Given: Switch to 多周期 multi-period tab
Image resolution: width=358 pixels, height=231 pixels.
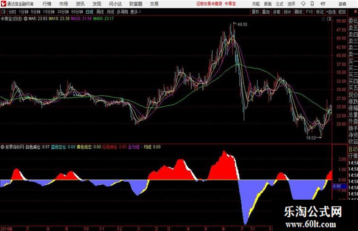Looking at the screenshot, I should coord(122,12).
